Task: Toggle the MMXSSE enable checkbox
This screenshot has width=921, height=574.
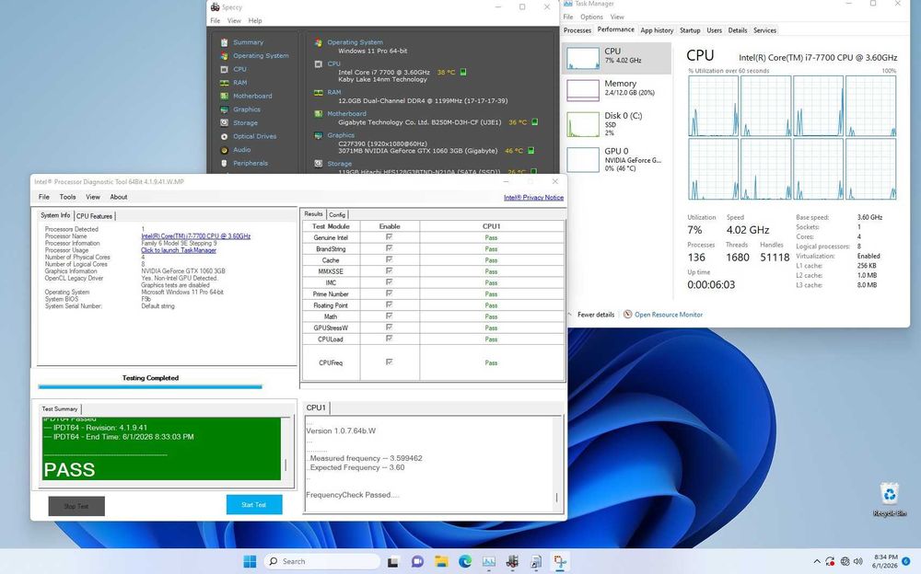Action: 389,270
